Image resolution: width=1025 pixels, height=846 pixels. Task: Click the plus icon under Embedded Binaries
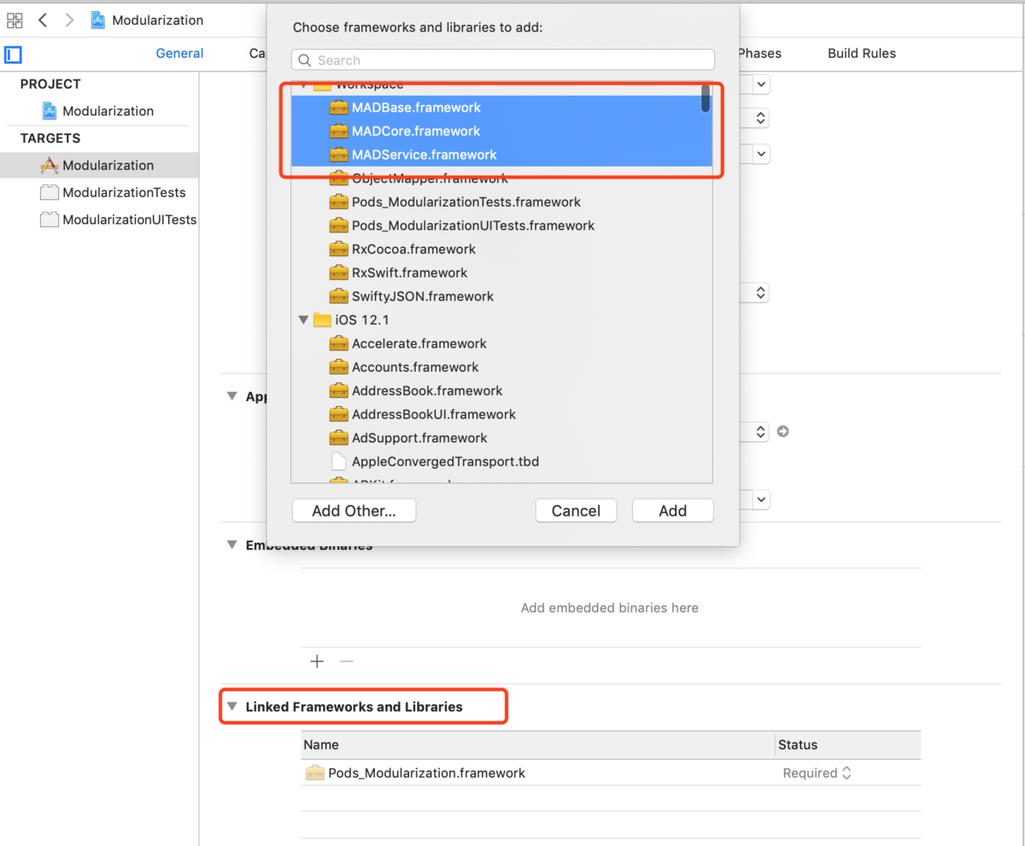click(317, 662)
